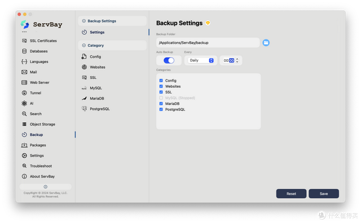Click the Backup Folder path field
Screen dimensions: 361x223
point(208,43)
